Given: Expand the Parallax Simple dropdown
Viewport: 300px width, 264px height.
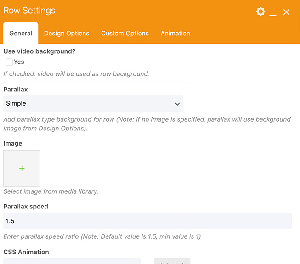Looking at the screenshot, I should click(x=93, y=104).
